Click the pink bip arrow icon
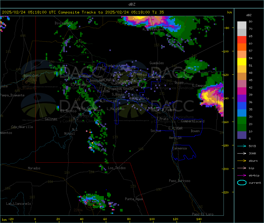 point(242,168)
